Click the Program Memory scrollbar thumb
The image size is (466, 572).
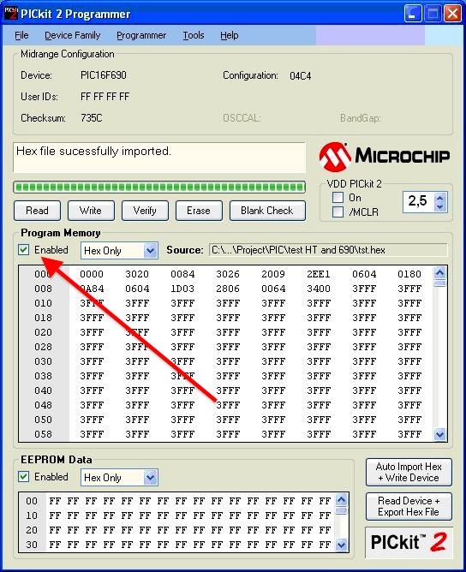(x=439, y=283)
